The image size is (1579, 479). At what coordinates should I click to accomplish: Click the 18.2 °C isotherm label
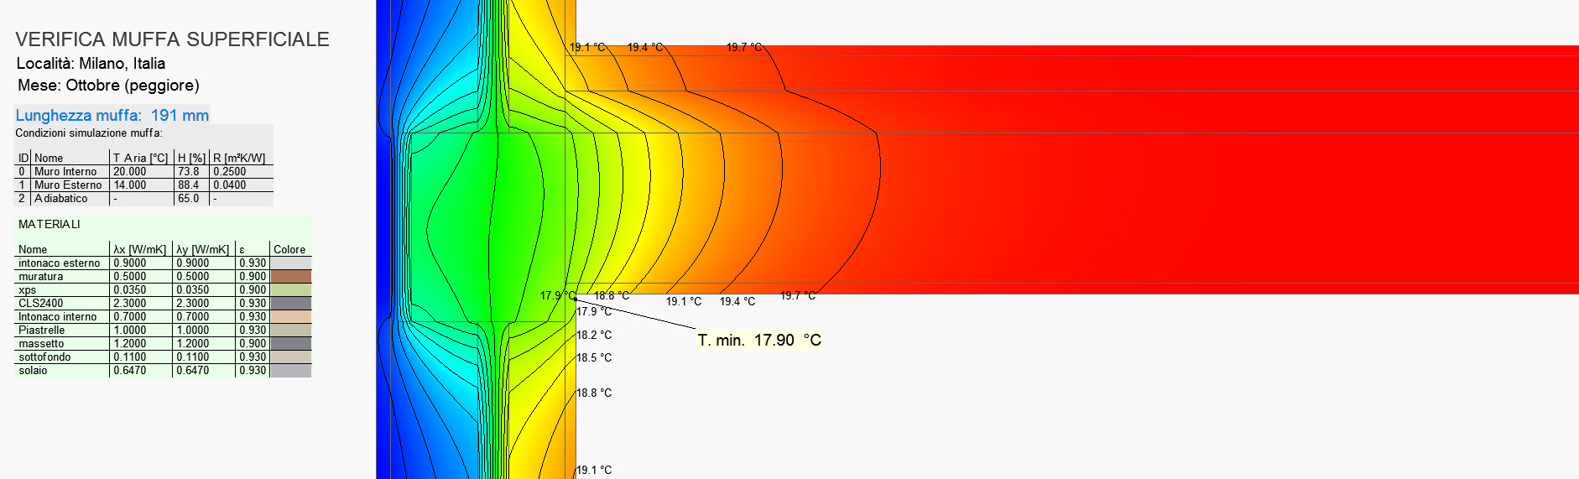point(594,335)
